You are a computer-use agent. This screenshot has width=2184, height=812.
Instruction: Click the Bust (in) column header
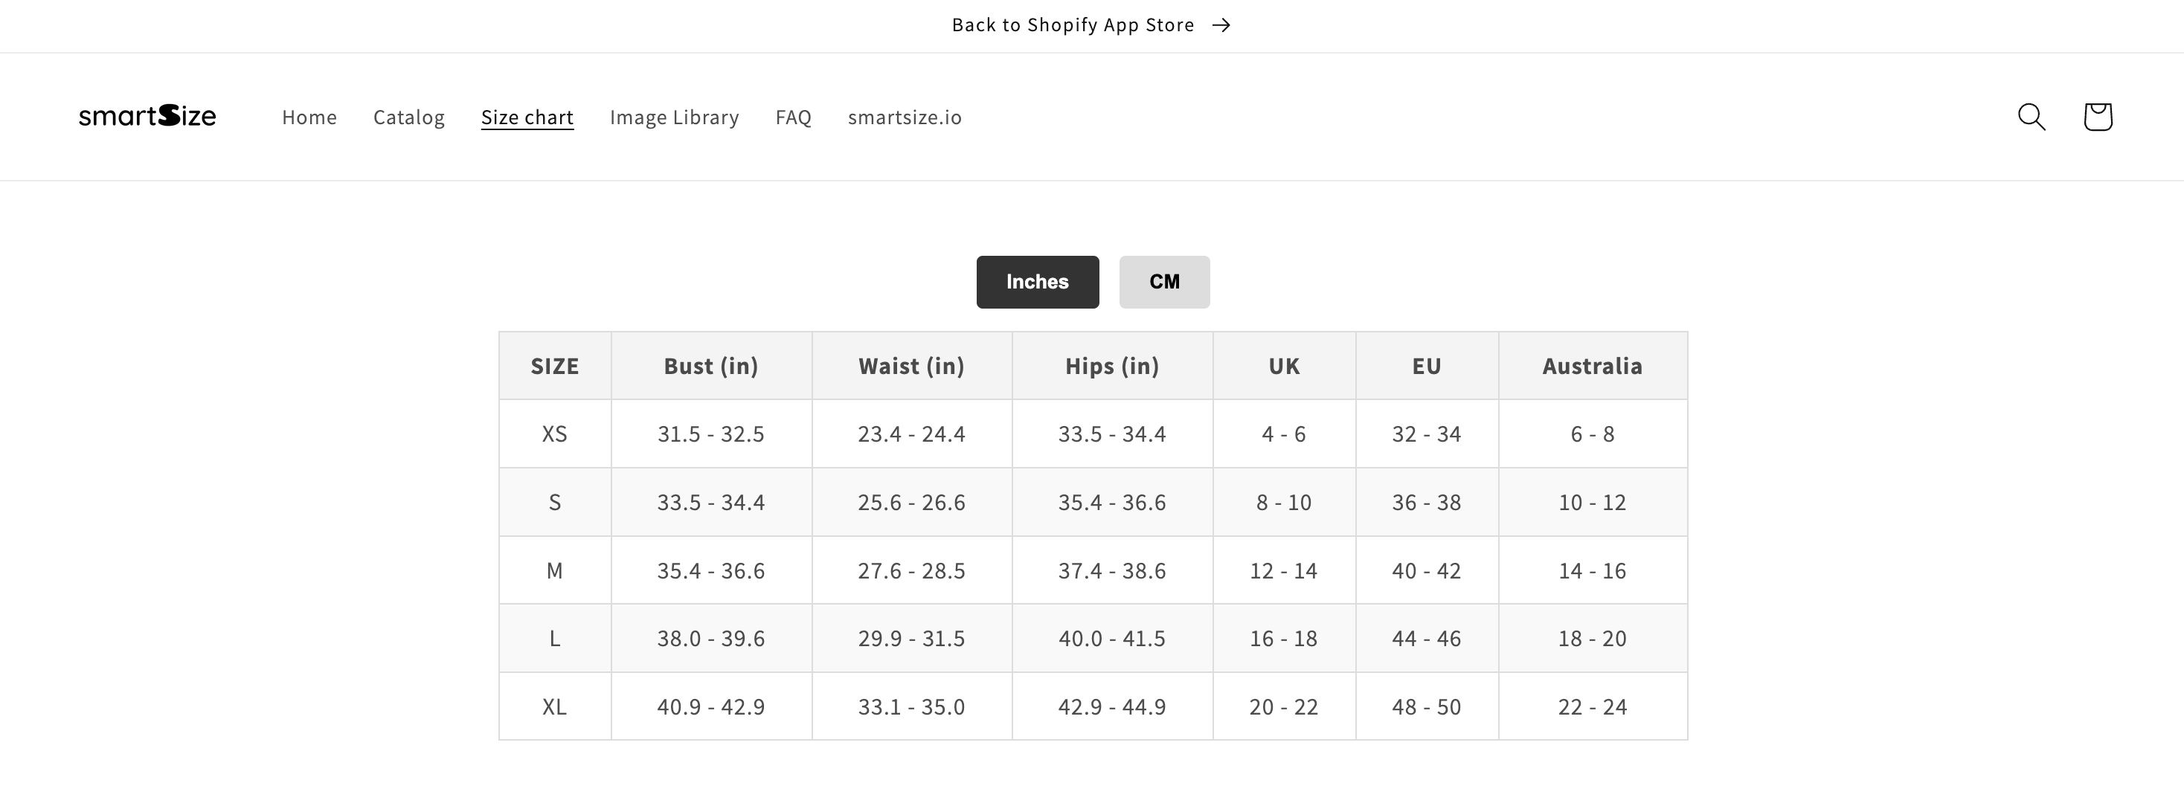click(x=710, y=366)
